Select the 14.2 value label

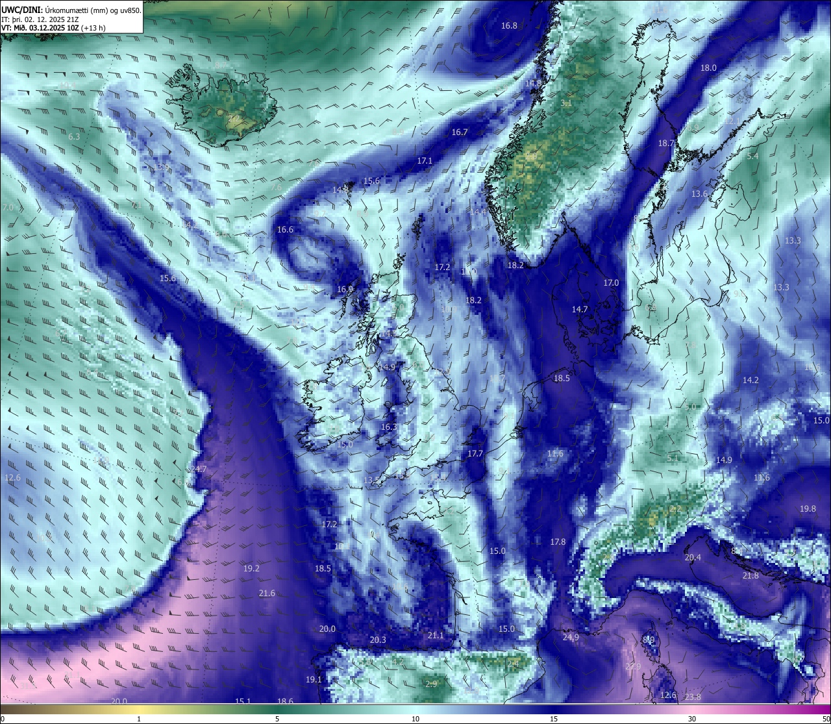(x=750, y=381)
